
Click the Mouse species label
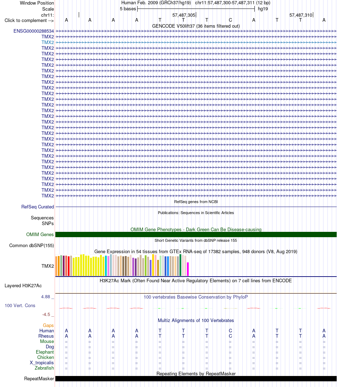tap(47, 341)
